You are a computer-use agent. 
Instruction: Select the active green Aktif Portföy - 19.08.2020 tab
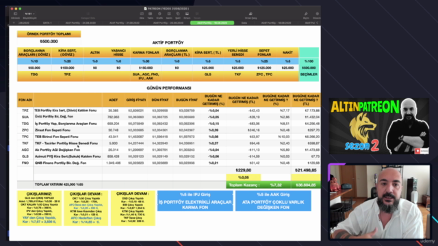[212, 23]
